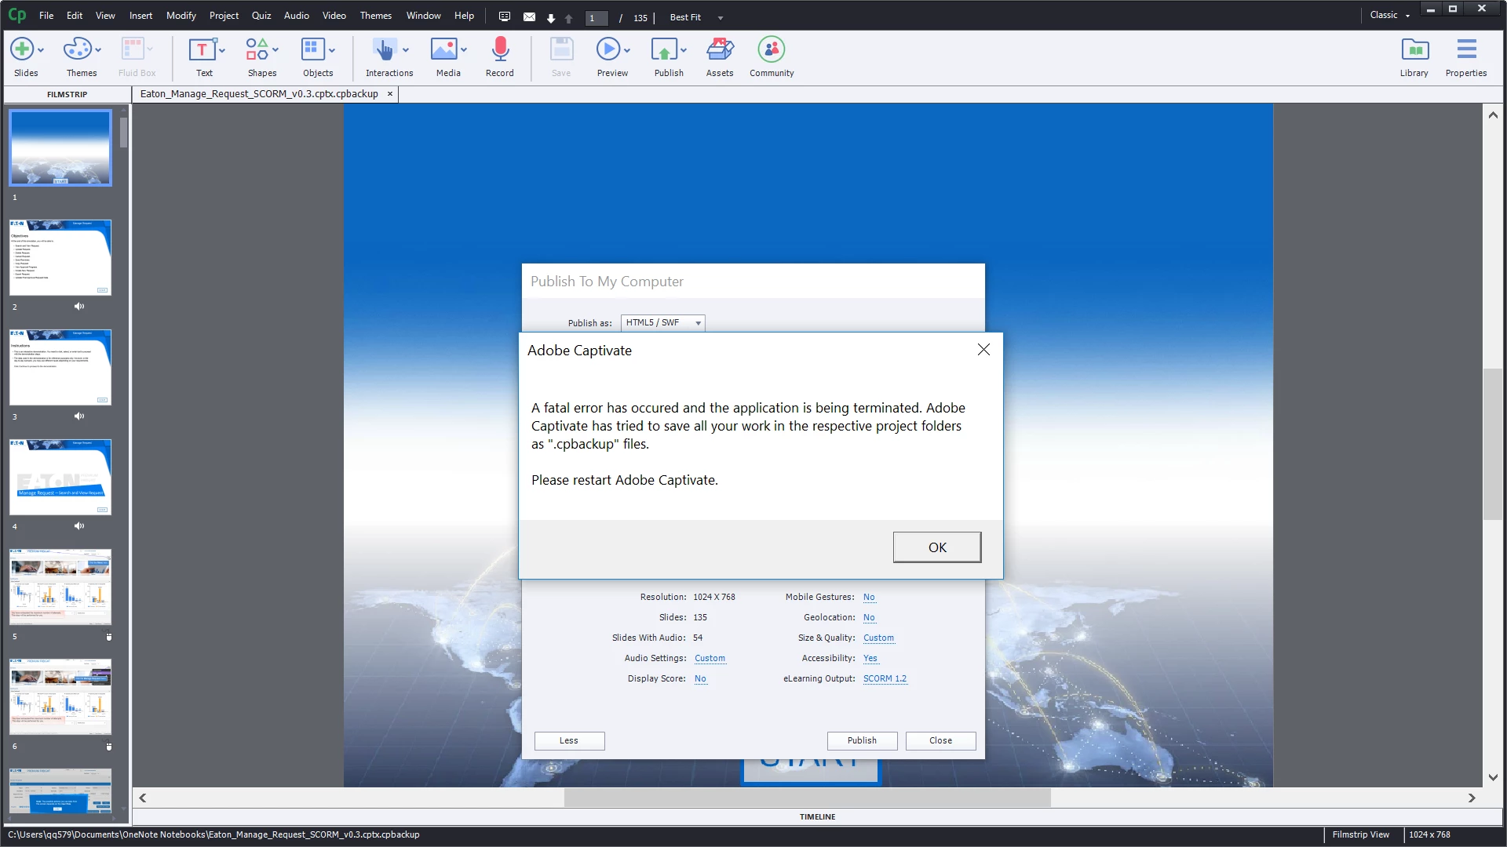The width and height of the screenshot is (1507, 847).
Task: Click the Fluid Box icon
Action: 132,49
